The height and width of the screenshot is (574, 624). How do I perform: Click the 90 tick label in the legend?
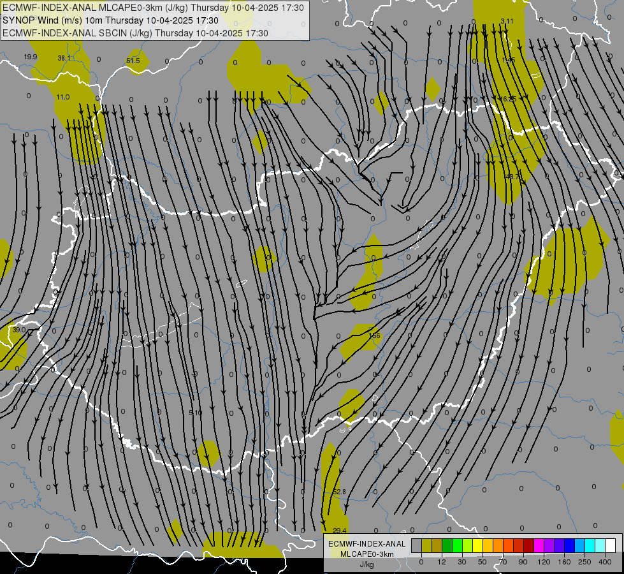(523, 562)
